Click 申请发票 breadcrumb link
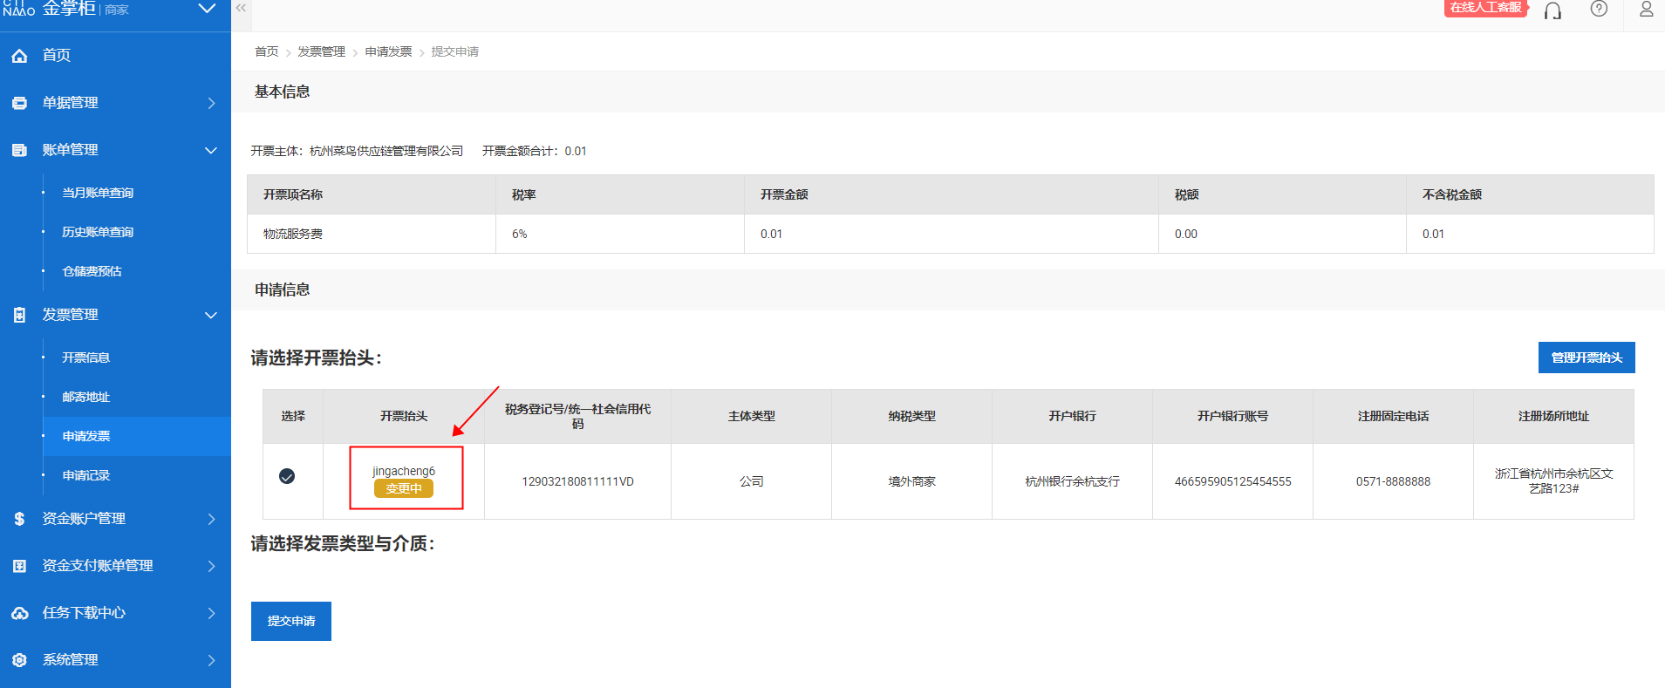Viewport: 1665px width, 688px height. (389, 51)
